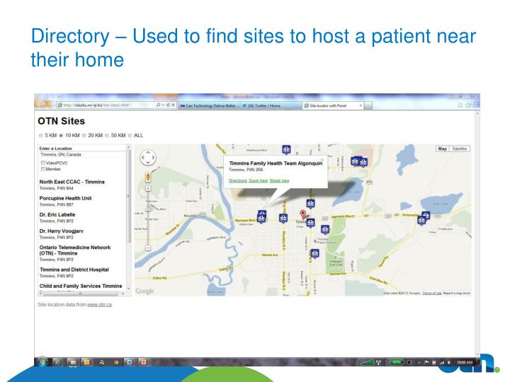
Task: Select Dr. Harry Voogjarv in list
Action: click(x=61, y=231)
